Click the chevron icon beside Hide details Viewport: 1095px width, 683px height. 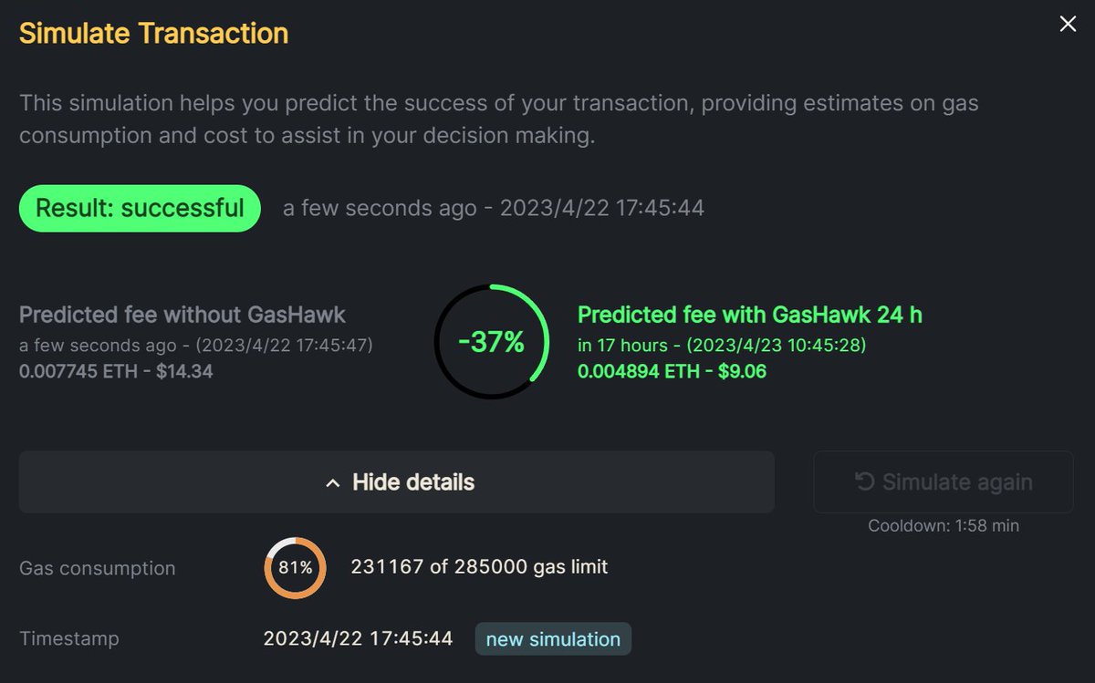(x=334, y=482)
